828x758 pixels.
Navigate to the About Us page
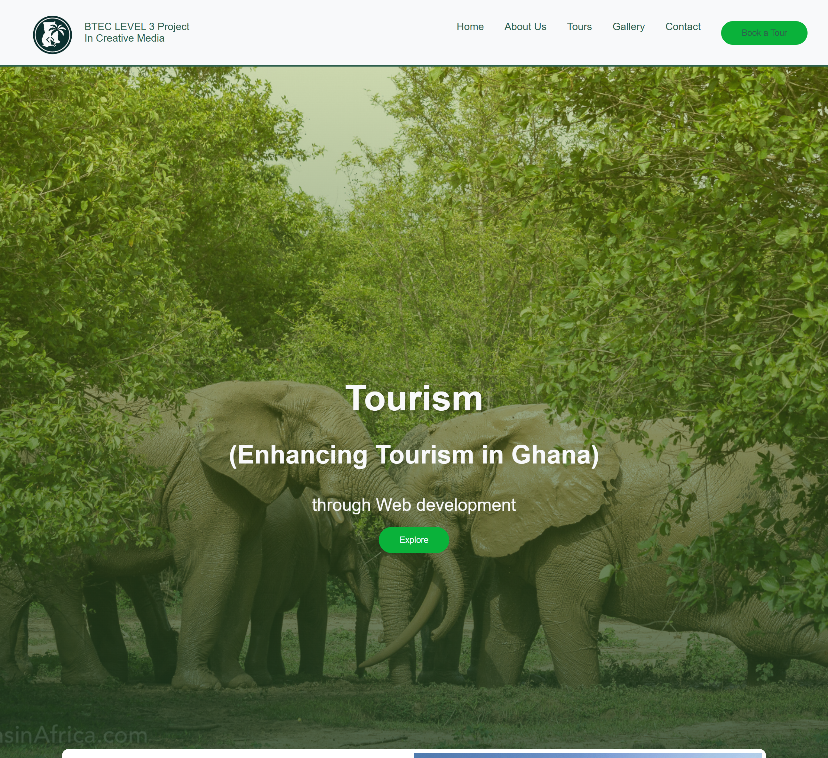[x=525, y=27]
